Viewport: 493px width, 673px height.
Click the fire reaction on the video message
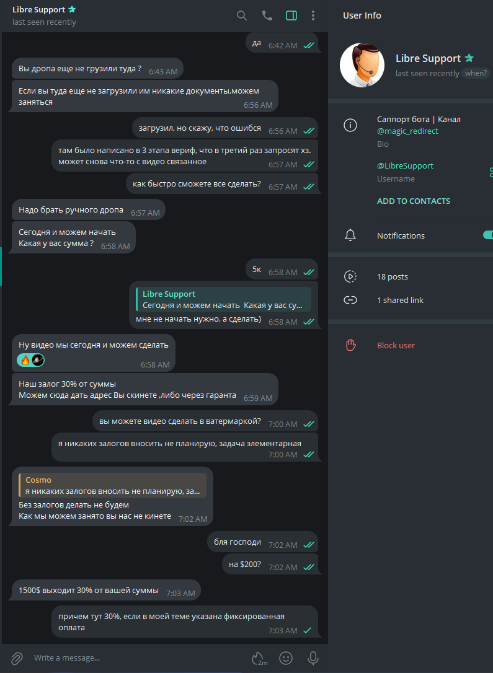[25, 360]
